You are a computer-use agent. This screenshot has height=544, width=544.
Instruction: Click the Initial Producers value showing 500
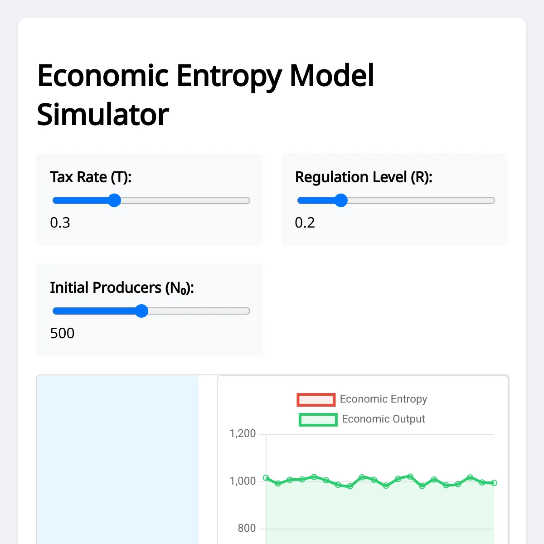[62, 333]
